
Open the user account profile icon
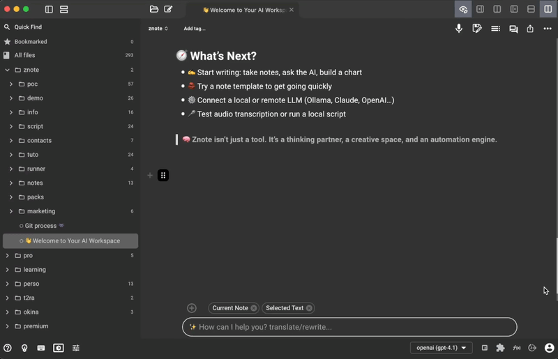(550, 348)
